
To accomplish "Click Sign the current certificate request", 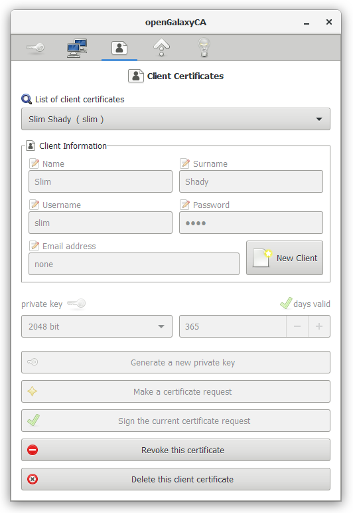I will click(176, 421).
